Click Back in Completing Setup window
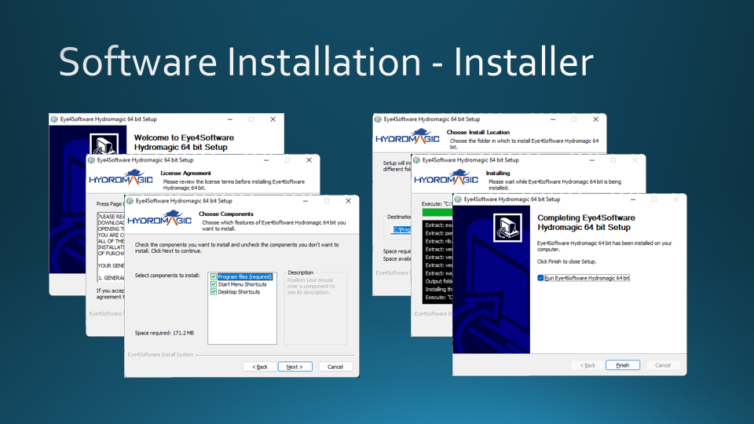The width and height of the screenshot is (754, 424). tap(587, 365)
